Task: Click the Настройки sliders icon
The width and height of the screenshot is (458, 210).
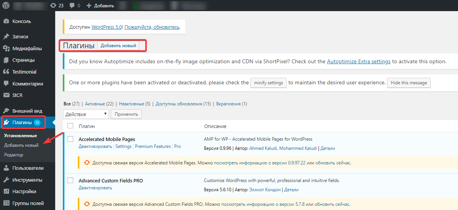Action: [6, 192]
